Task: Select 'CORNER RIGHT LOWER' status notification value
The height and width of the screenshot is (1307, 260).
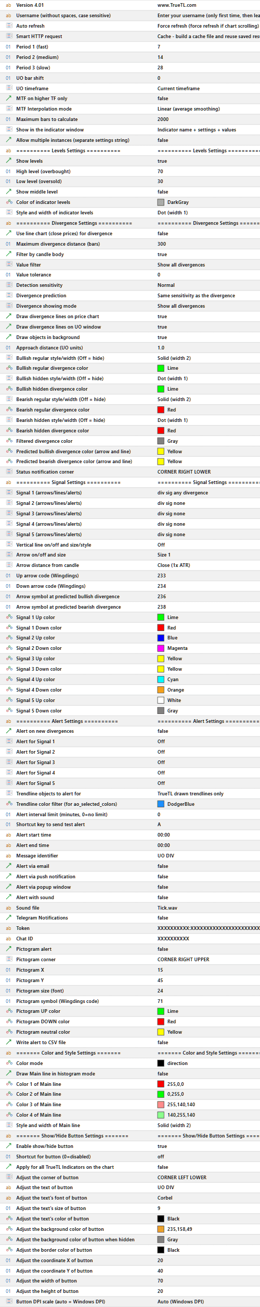Action: click(x=184, y=472)
